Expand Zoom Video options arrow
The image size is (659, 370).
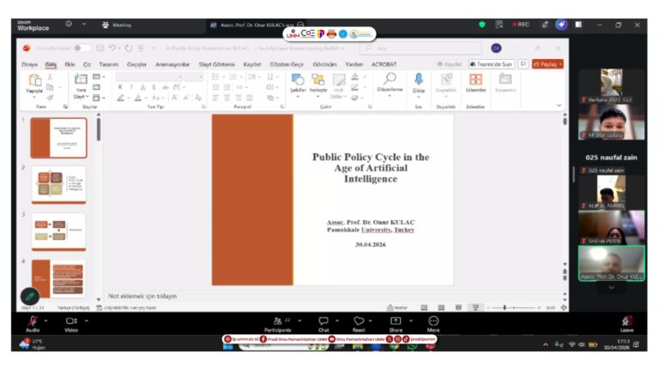click(87, 320)
